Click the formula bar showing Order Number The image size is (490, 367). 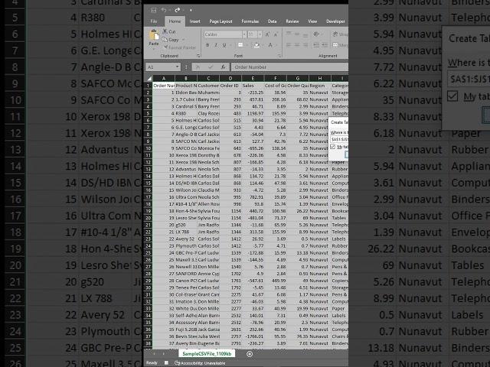(x=289, y=67)
